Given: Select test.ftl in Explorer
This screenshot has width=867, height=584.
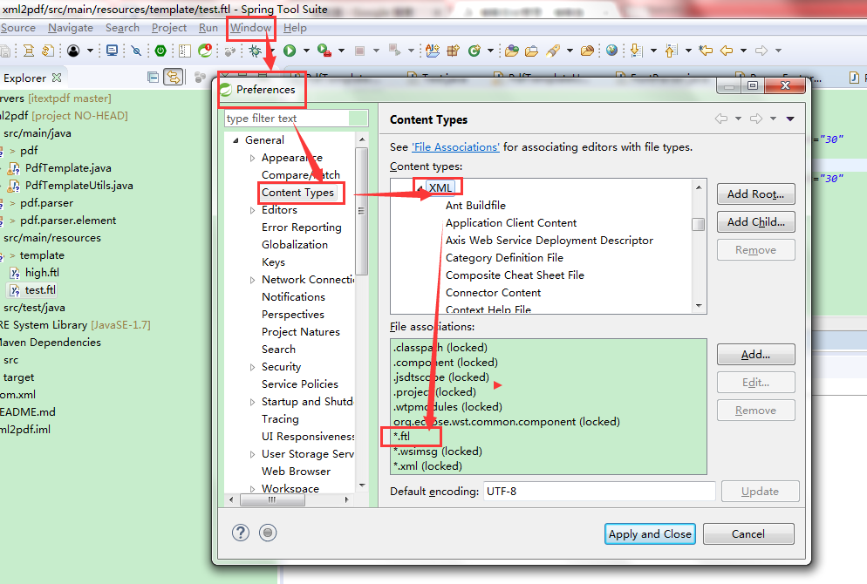Looking at the screenshot, I should (40, 289).
